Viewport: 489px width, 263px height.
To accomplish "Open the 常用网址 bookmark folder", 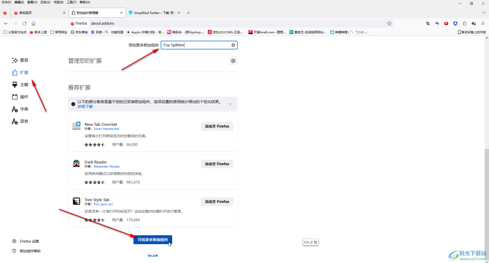I will [x=59, y=32].
